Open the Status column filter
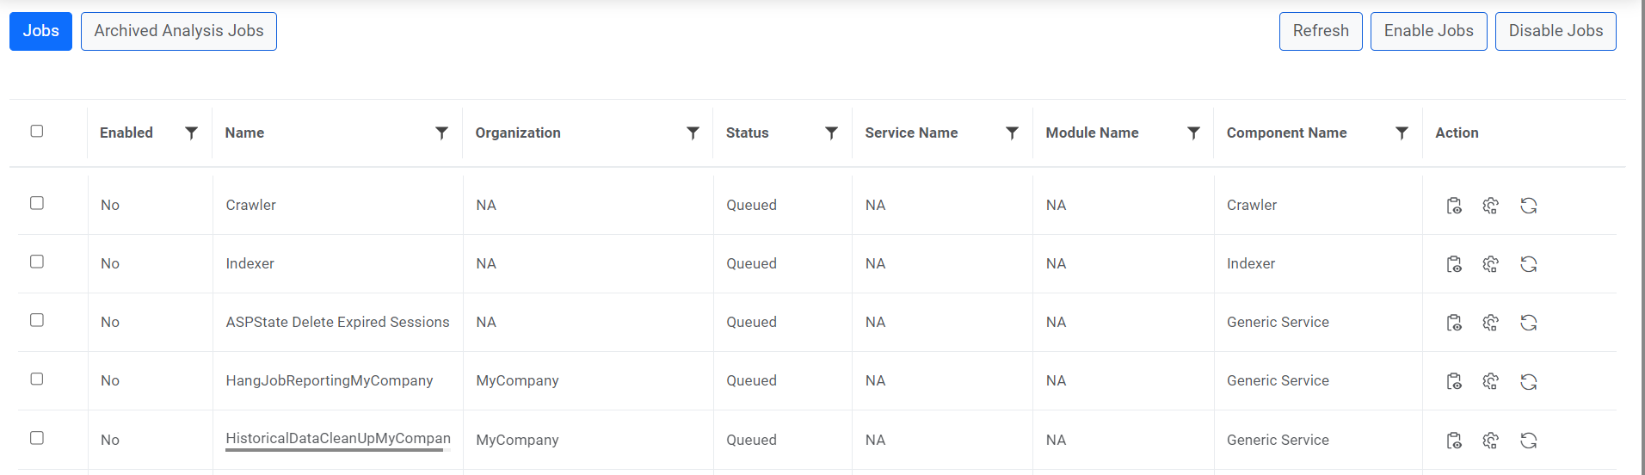The height and width of the screenshot is (475, 1645). [x=831, y=133]
